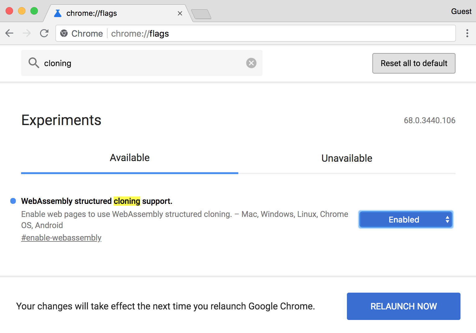Click the version number 68.0.3440.106
Image resolution: width=476 pixels, height=333 pixels.
[x=430, y=120]
